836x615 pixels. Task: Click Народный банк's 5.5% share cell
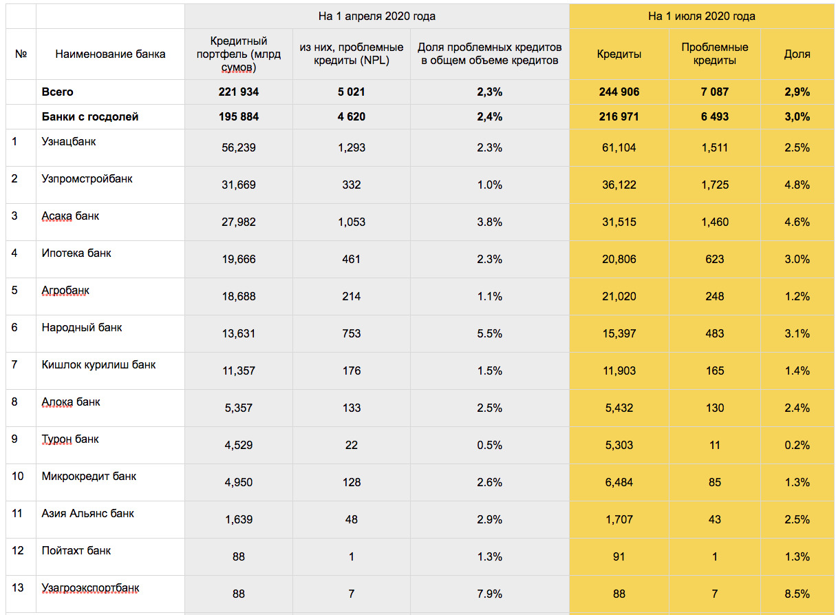coord(489,333)
